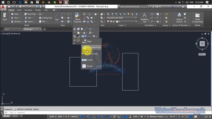
Task: Add a new drawing tab with plus
Action: point(44,29)
